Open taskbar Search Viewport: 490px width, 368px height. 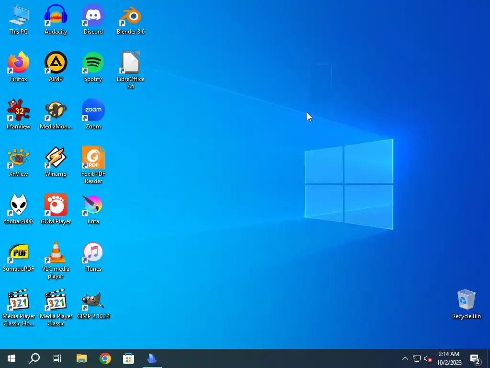[x=34, y=358]
